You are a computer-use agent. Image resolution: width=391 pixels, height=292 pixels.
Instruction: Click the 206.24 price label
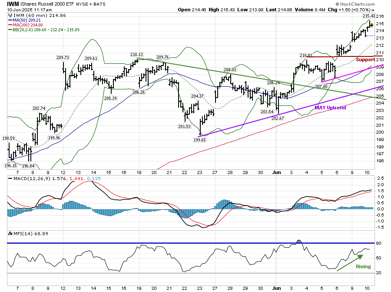click(274, 82)
